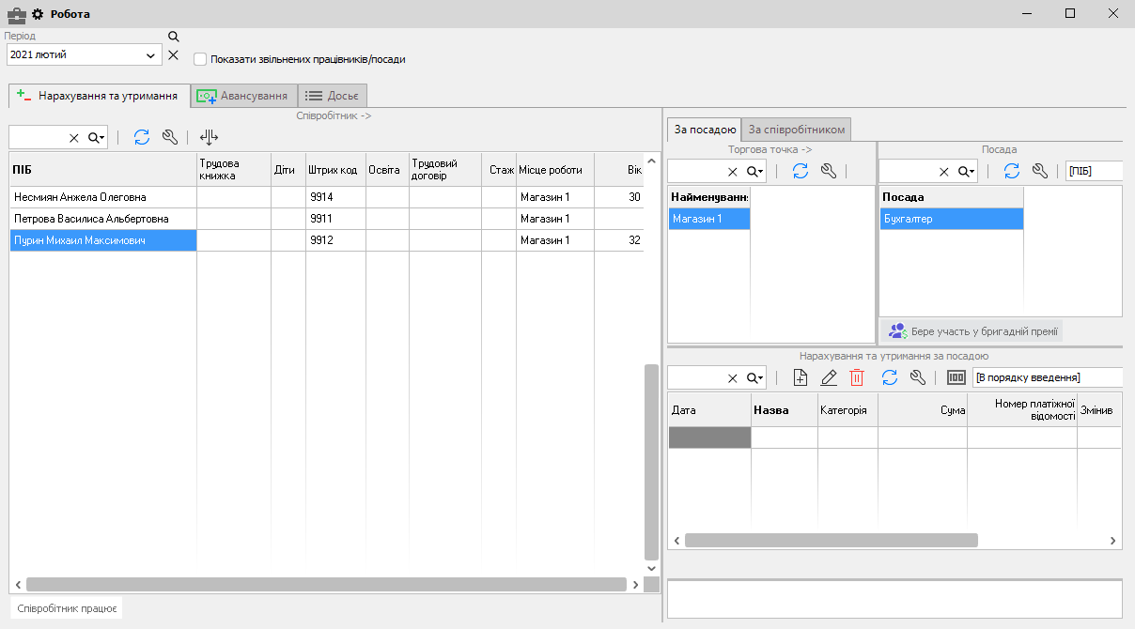This screenshot has width=1135, height=629.
Task: Refresh the Посада list
Action: pyautogui.click(x=1012, y=171)
